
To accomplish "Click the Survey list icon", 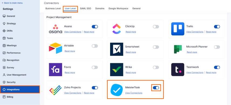I will (4, 67).
